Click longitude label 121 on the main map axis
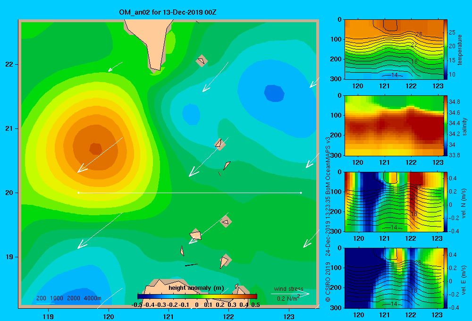The width and height of the screenshot is (472, 321). point(169,316)
